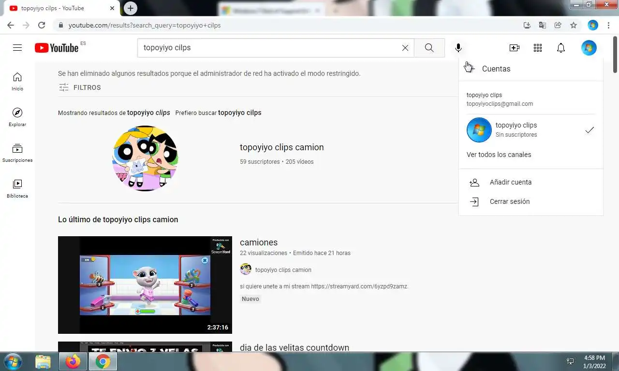
Task: Play the camiones video thumbnail
Action: click(145, 285)
